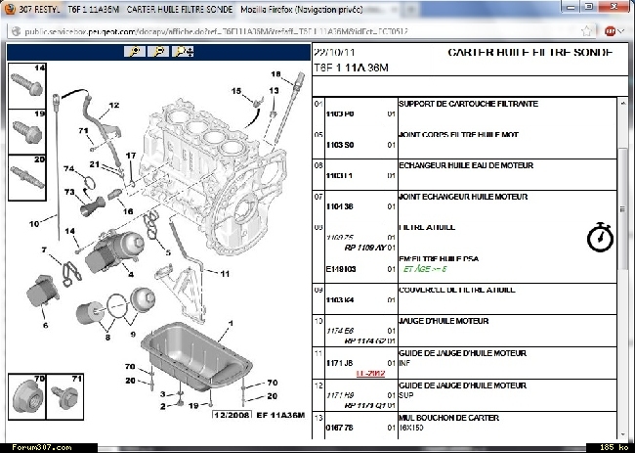Click the Adblock Plus ABP icon
635x453 pixels.
pyautogui.click(x=610, y=31)
